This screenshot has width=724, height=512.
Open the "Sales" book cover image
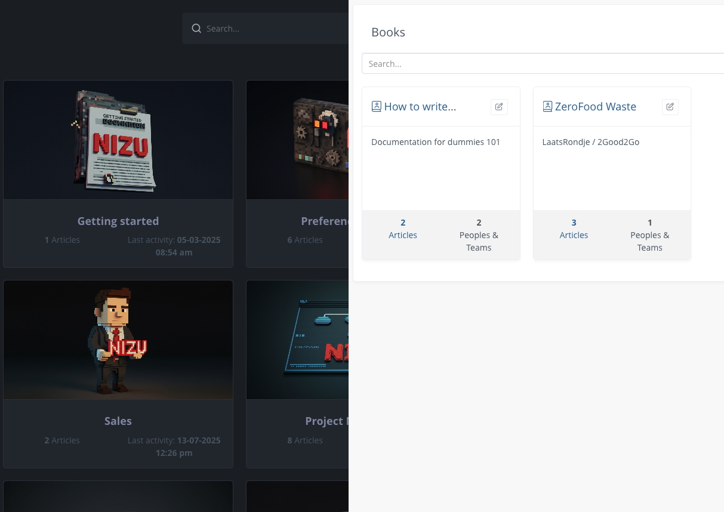118,339
